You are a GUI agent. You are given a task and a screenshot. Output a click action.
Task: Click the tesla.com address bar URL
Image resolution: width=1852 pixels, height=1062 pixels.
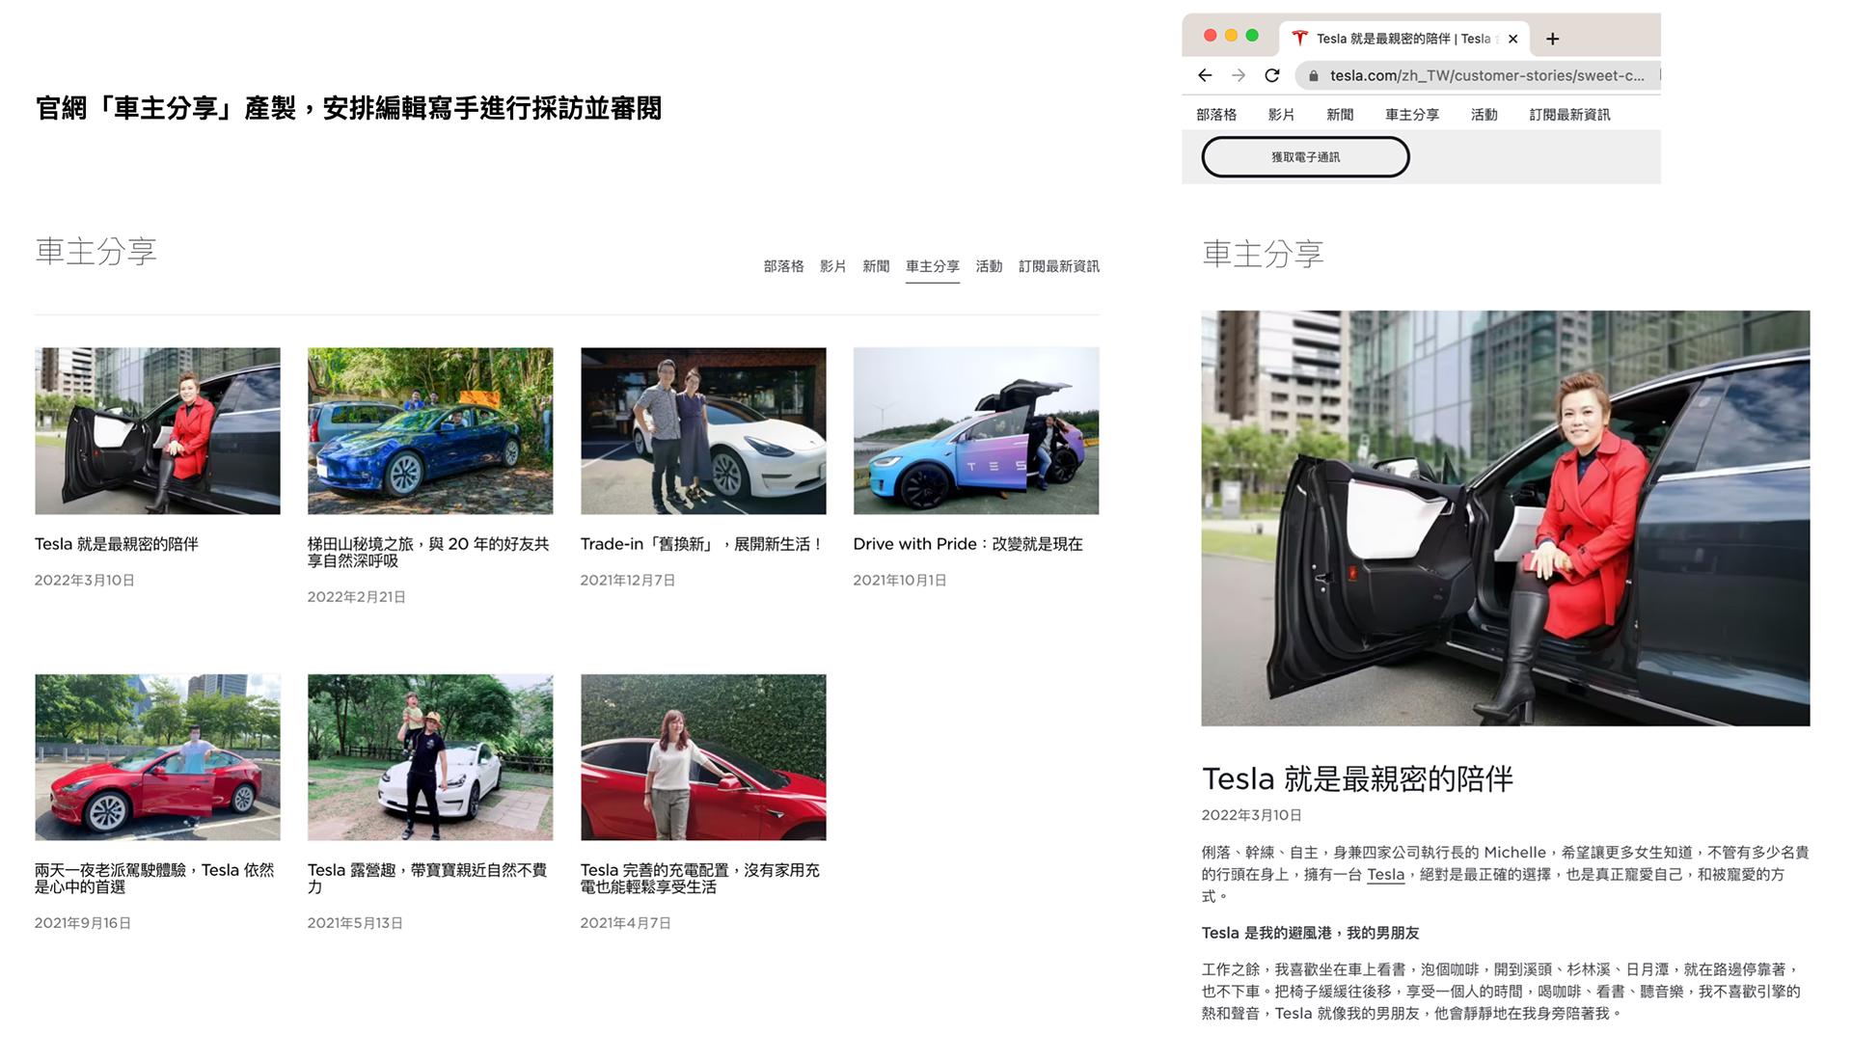coord(1486,76)
